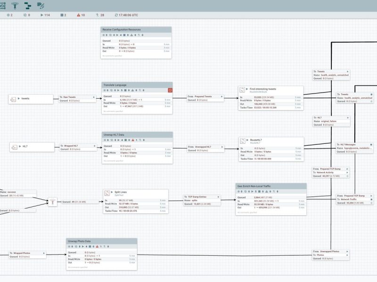The height and width of the screenshot is (282, 377).
Task: Open the bulletin icon on Translate Language
Action: tap(170, 90)
